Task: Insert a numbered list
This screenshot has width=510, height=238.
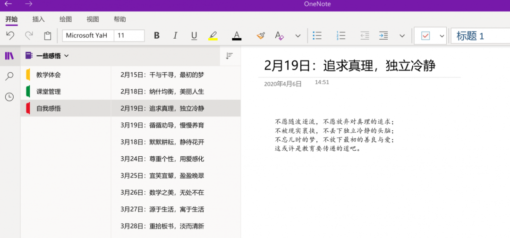Action: 341,35
